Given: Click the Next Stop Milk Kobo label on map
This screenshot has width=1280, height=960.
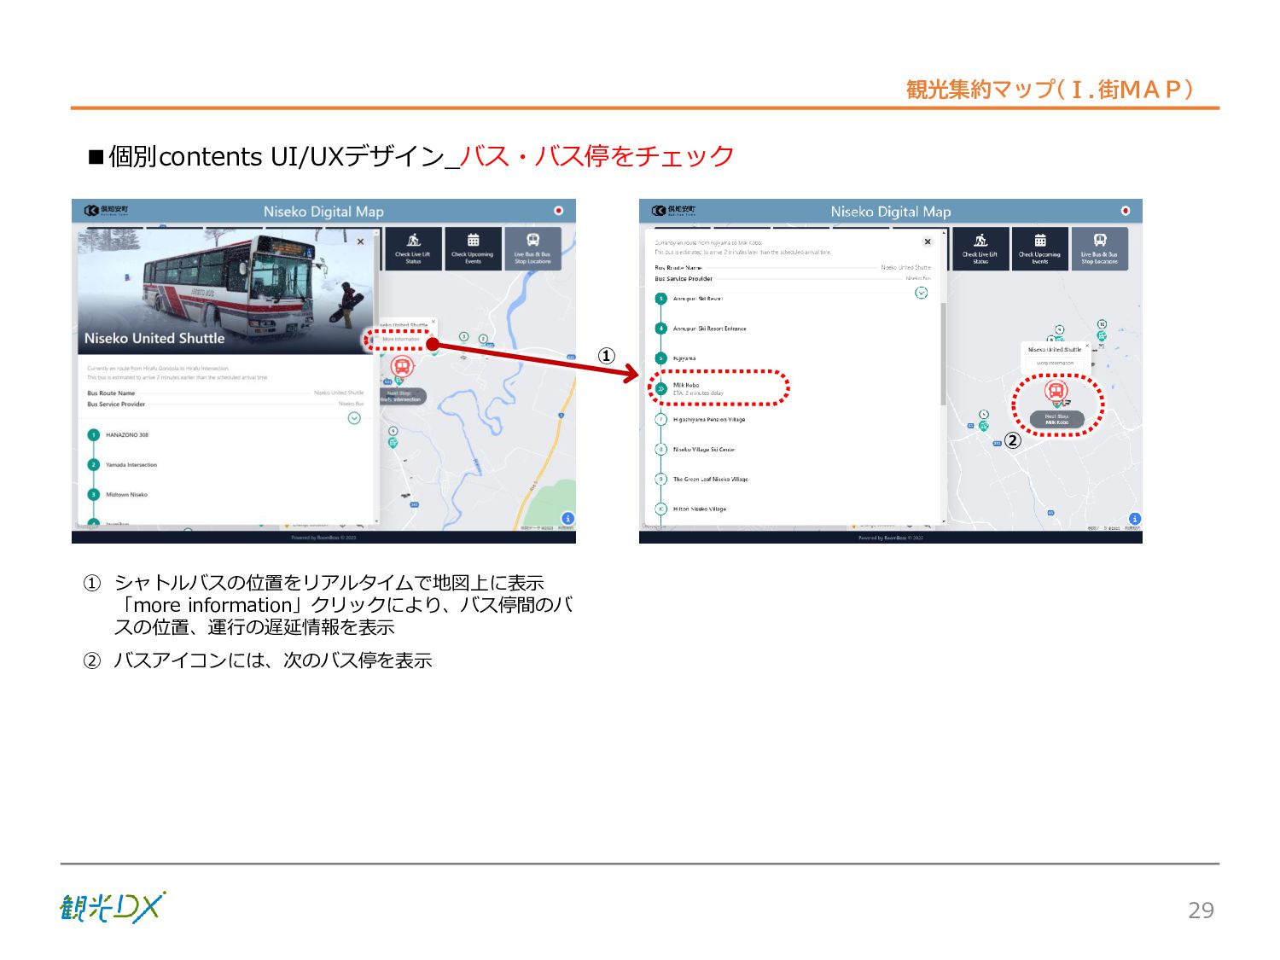Looking at the screenshot, I should pyautogui.click(x=1056, y=419).
